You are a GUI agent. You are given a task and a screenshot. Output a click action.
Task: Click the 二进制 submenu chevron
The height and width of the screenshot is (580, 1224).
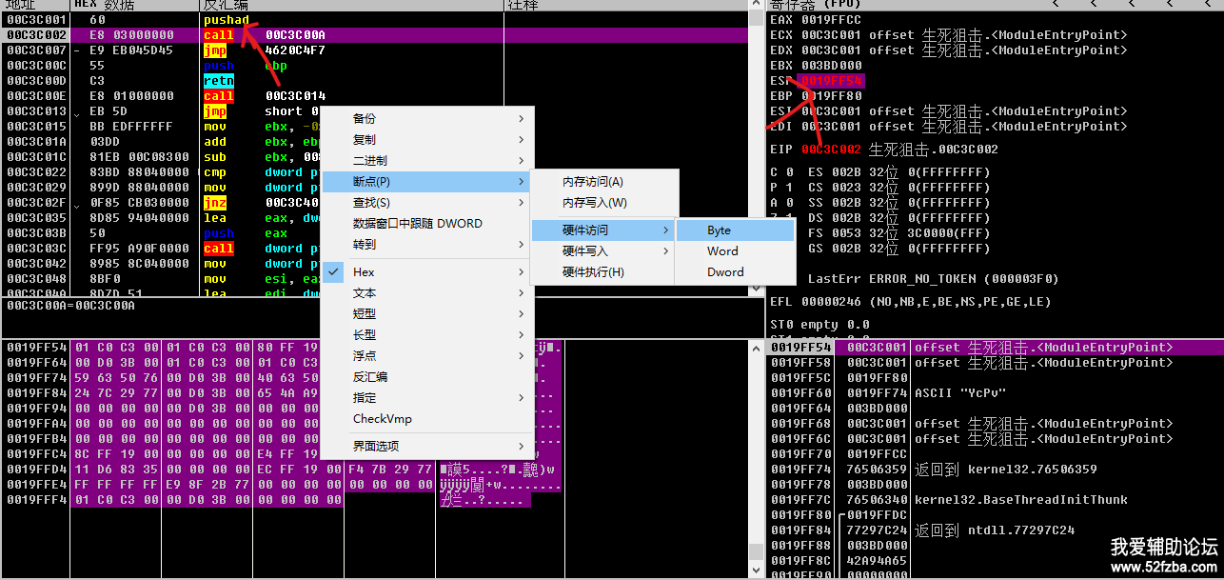tap(521, 161)
